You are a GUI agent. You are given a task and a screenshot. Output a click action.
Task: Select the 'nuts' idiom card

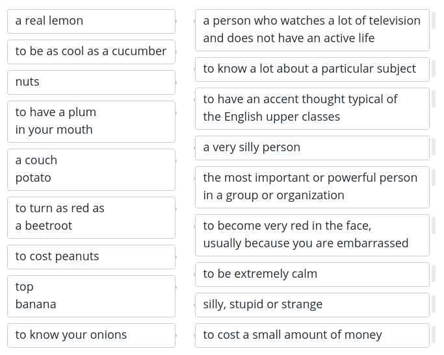point(91,82)
